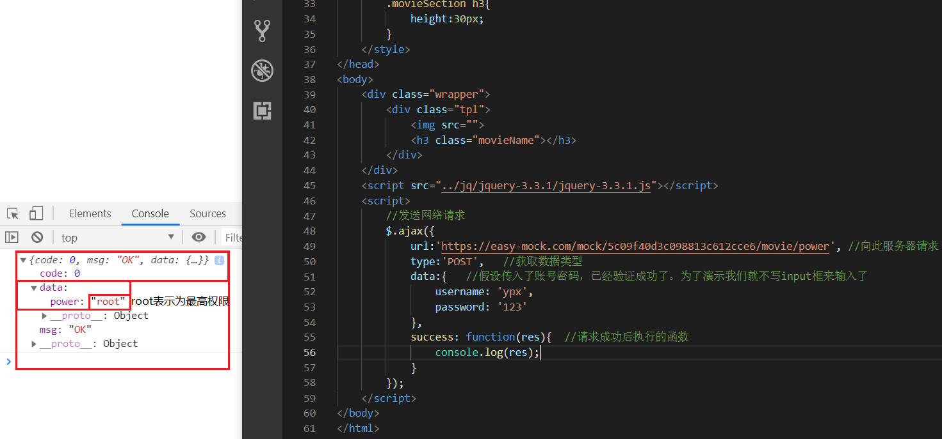Viewport: 942px width, 439px height.
Task: Switch to the Console tab
Action: (x=150, y=213)
